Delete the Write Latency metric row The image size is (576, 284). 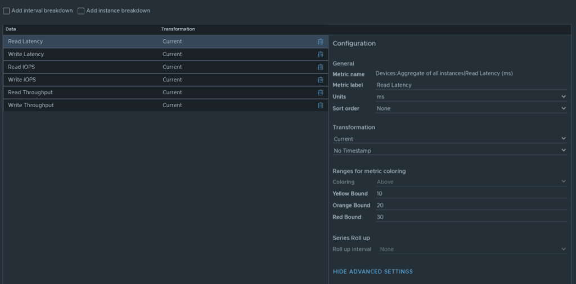[x=321, y=54]
